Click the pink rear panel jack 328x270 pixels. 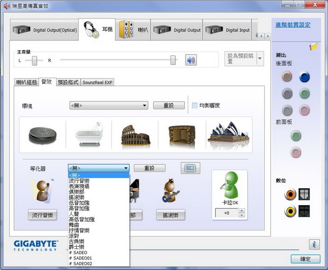tap(304, 110)
